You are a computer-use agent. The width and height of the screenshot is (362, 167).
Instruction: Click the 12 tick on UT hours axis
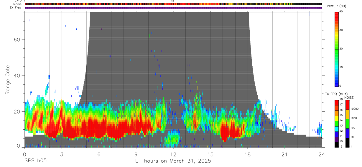[x=173, y=154]
